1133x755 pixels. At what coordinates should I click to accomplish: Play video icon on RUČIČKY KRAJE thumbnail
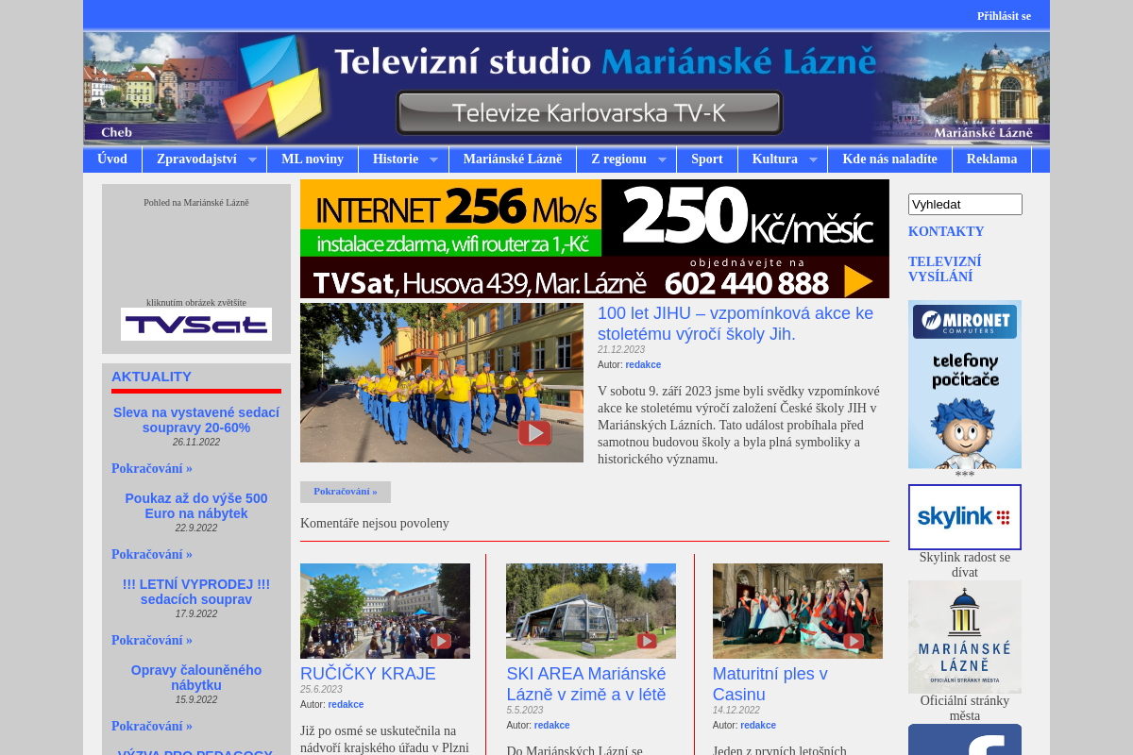tap(441, 641)
